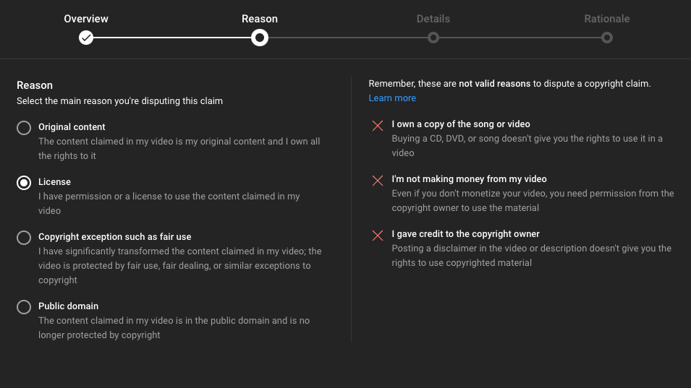The height and width of the screenshot is (388, 691).
Task: Open the Learn more link
Action: click(x=392, y=98)
